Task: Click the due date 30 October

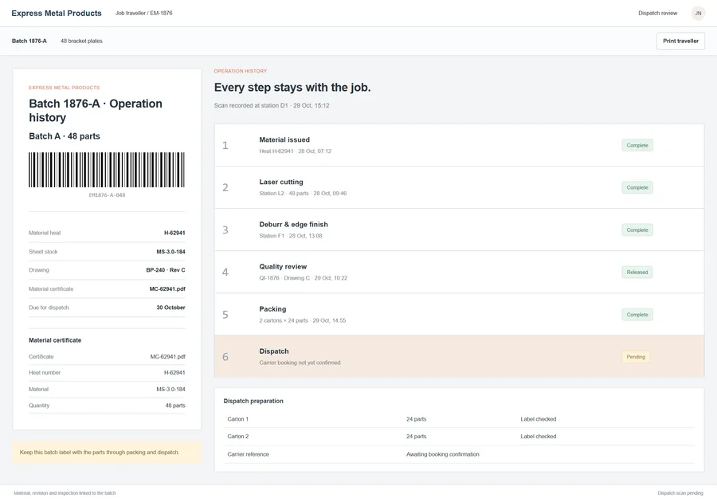Action: click(170, 308)
